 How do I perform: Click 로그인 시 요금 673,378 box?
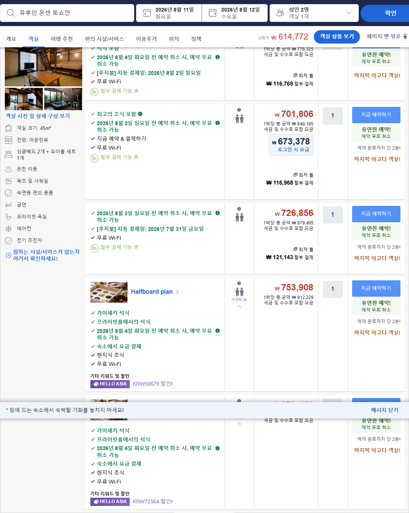click(291, 145)
